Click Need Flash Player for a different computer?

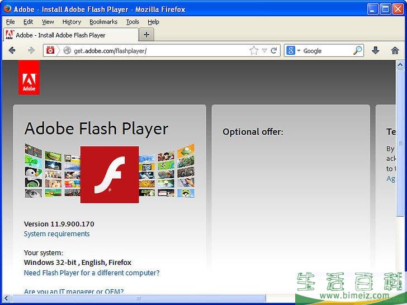92,273
